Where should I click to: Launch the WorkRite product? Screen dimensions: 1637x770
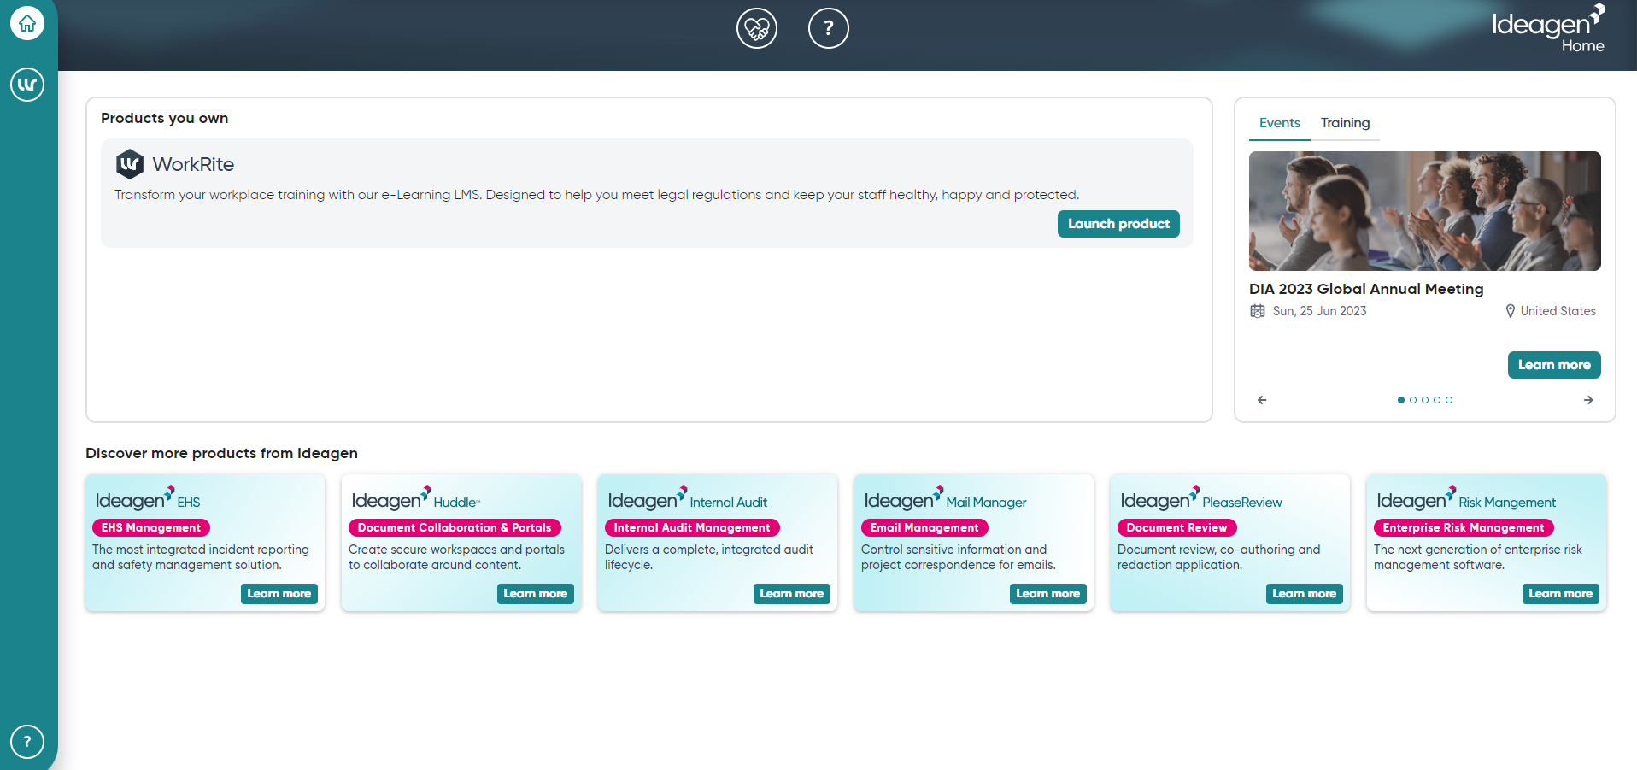pos(1118,224)
